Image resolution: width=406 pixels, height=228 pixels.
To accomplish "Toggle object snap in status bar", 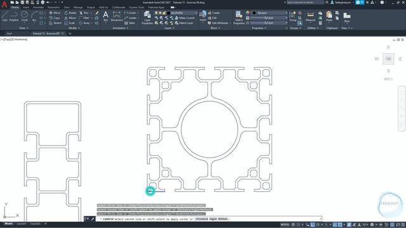I will pos(340,225).
